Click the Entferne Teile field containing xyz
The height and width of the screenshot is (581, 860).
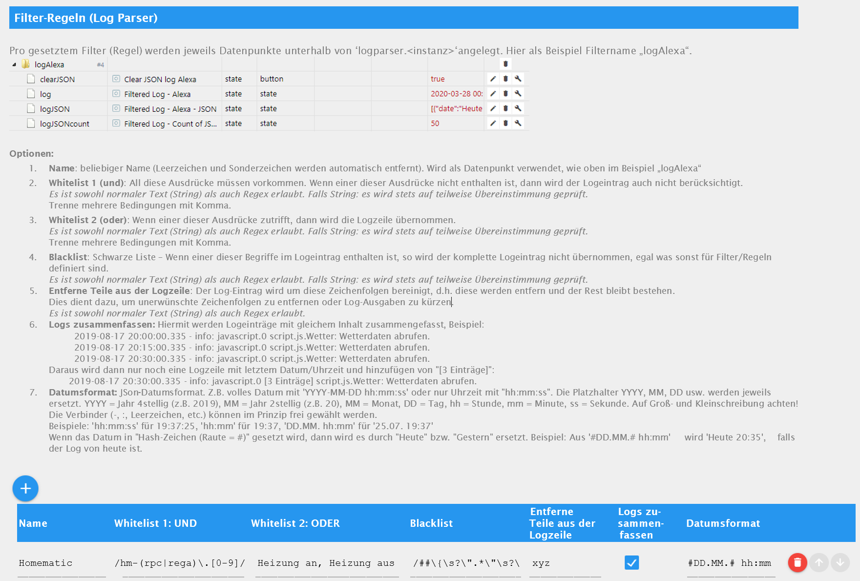click(x=565, y=563)
